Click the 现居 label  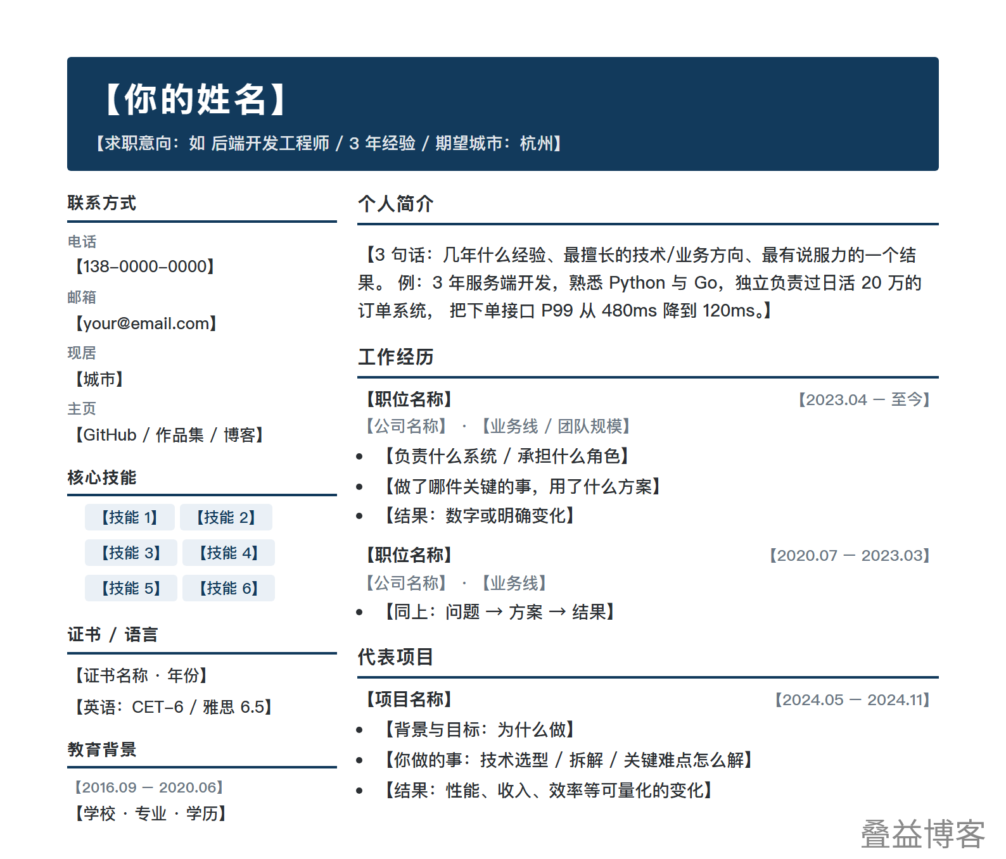[82, 353]
